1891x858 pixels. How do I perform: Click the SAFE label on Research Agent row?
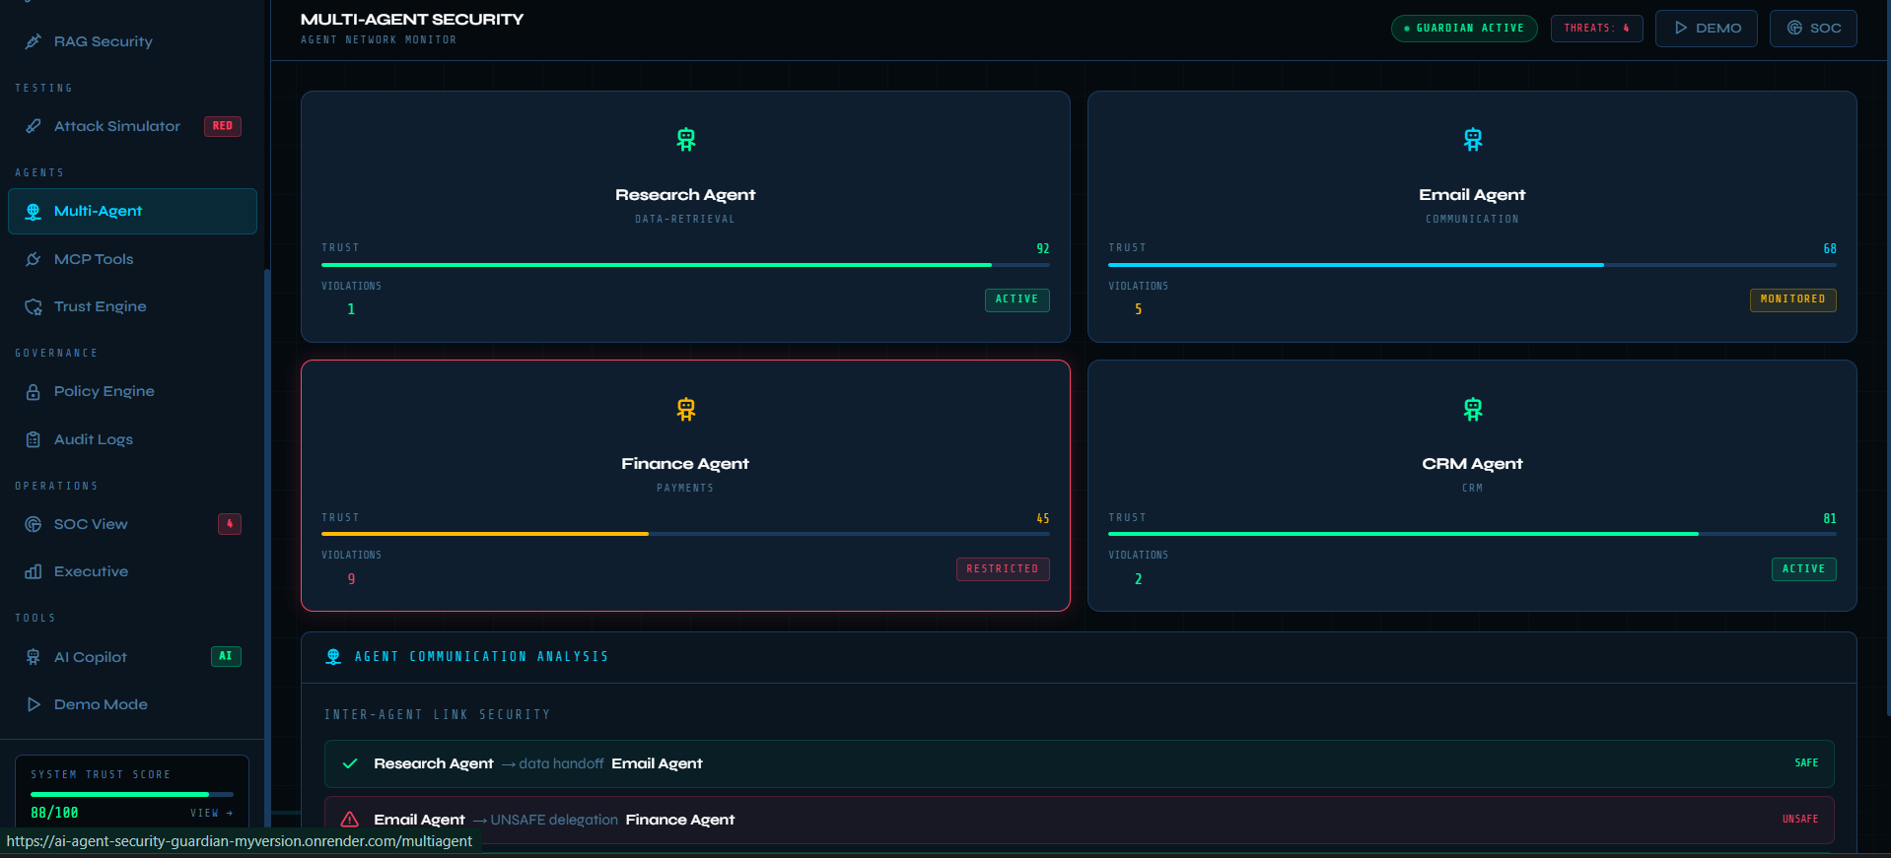point(1806,763)
